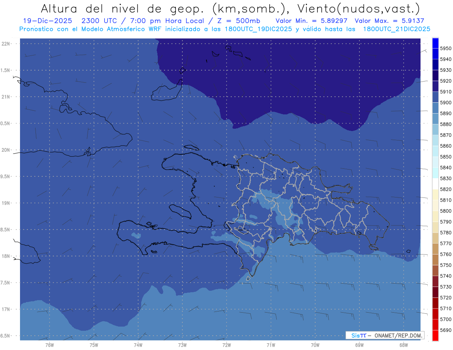Click the colorbar swatch between 5720 and 5730
The width and height of the screenshot is (453, 350).
(435, 292)
